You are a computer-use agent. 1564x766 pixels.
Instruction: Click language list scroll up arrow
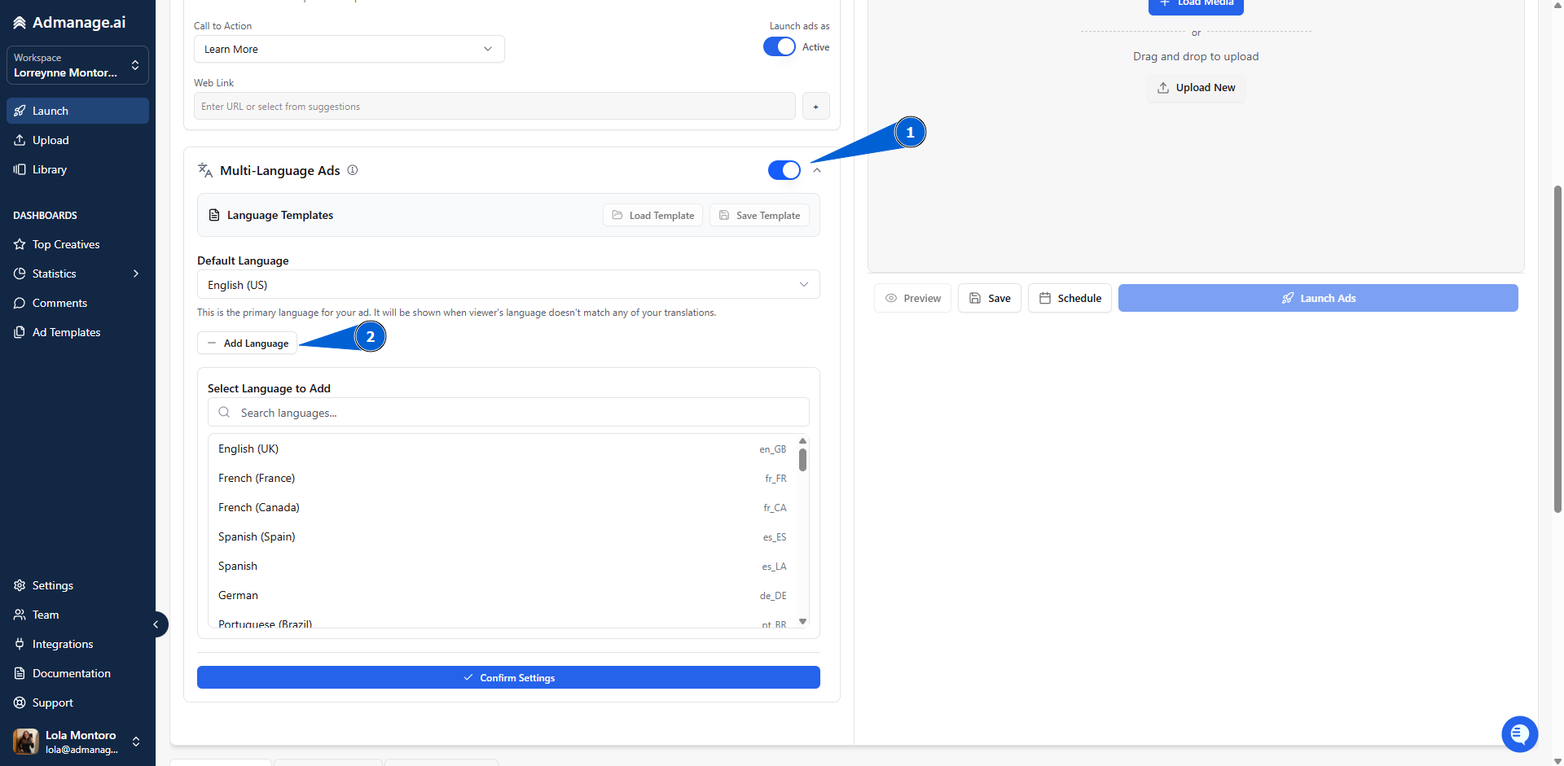[802, 440]
